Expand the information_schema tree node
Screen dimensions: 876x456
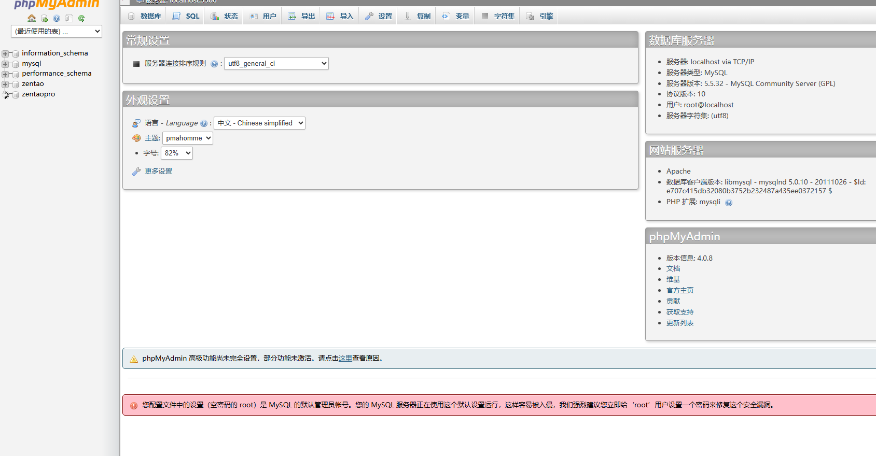[x=5, y=53]
